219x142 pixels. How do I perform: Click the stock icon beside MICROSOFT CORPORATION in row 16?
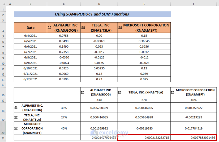(x=173, y=92)
